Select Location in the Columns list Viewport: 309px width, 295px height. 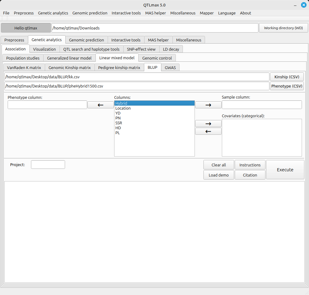coord(123,108)
